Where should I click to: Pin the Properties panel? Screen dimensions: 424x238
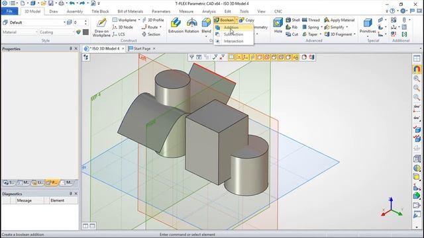pos(71,48)
